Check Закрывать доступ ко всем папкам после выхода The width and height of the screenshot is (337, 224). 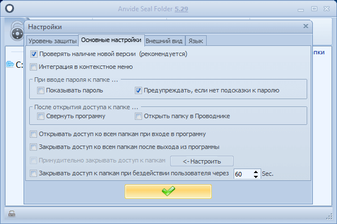pos(33,147)
